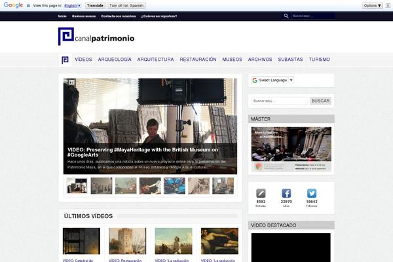Screen dimensions: 393x262
Task: Go to the ARQUITECTURA section
Action: (155, 60)
